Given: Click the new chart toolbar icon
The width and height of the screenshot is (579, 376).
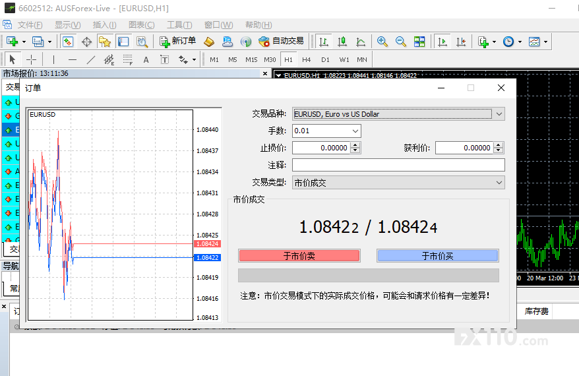Looking at the screenshot, I should (x=12, y=42).
